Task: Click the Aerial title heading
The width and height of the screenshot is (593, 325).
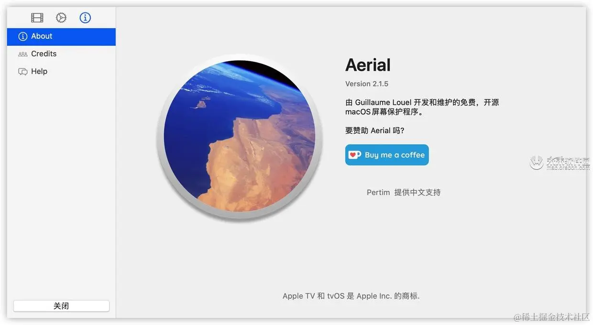Action: tap(368, 65)
